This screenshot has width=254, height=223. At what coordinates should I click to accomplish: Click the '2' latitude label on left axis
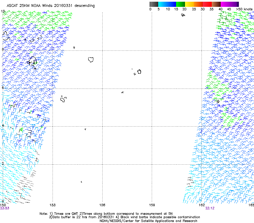click(x=3, y=163)
